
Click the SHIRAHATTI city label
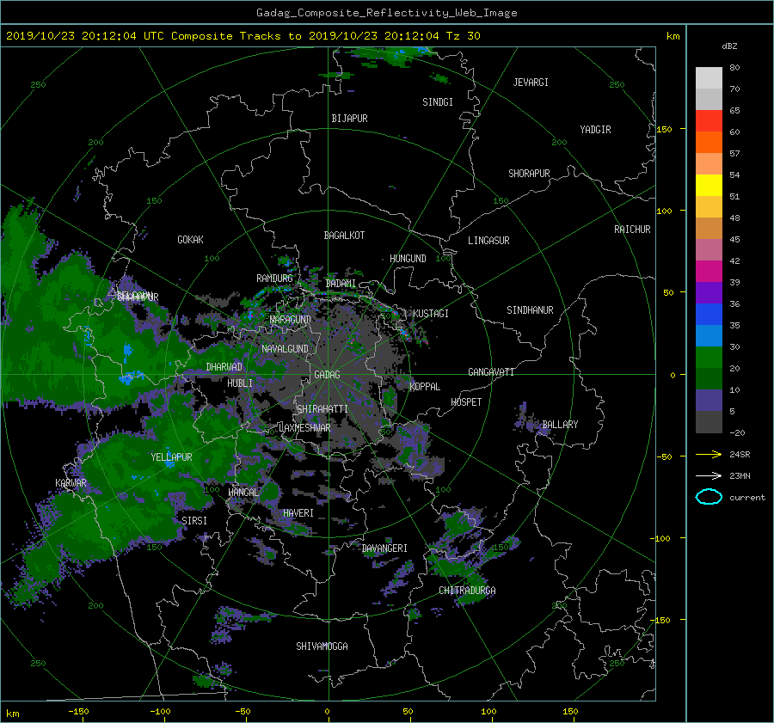[x=322, y=409]
